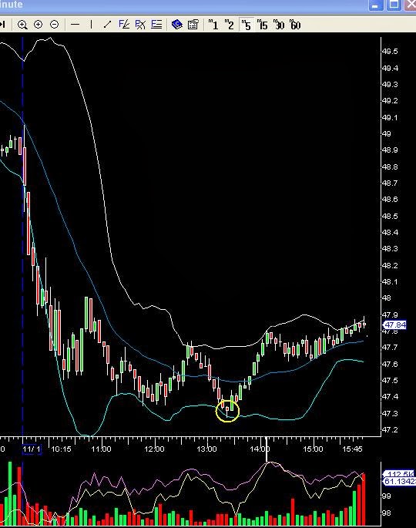Click the 11/1 date marker on time axis
Image resolution: width=416 pixels, height=528 pixels.
pos(32,449)
